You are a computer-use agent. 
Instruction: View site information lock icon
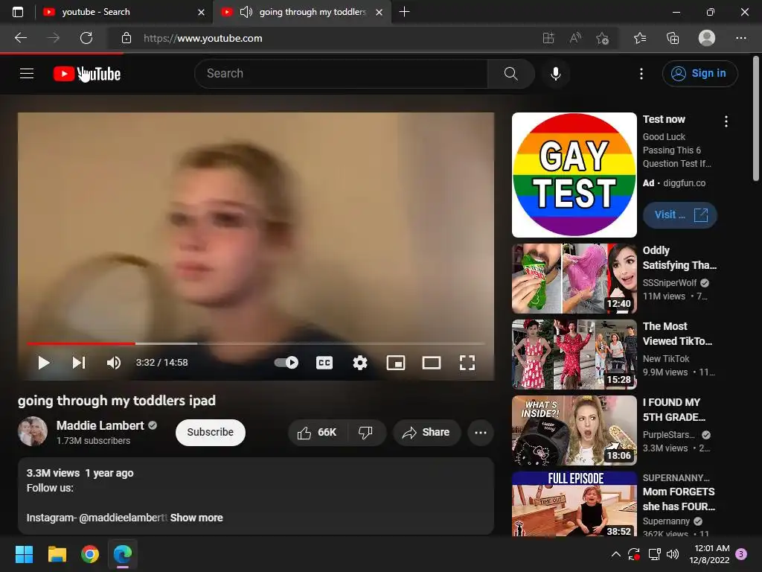127,38
